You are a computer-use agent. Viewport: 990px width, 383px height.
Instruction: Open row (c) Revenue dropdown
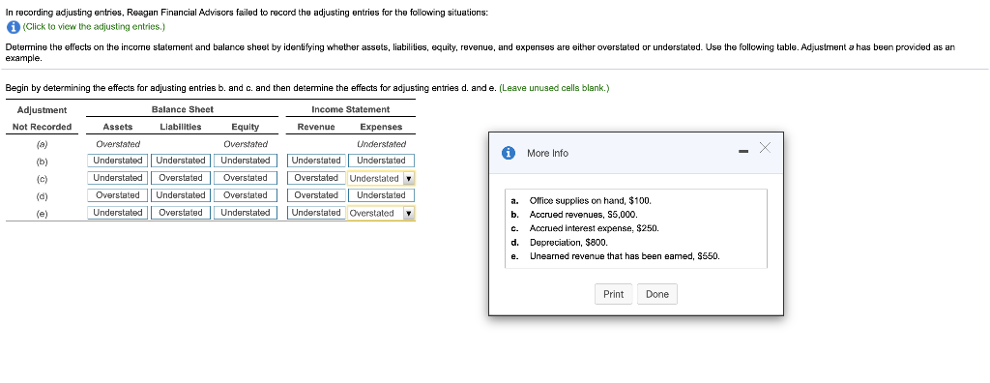316,178
